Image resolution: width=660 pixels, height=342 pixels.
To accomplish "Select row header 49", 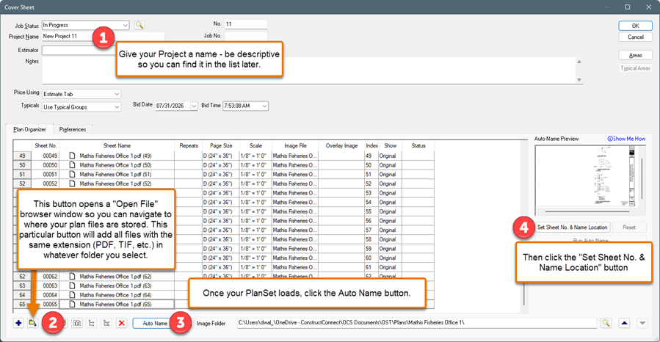I will (x=22, y=156).
